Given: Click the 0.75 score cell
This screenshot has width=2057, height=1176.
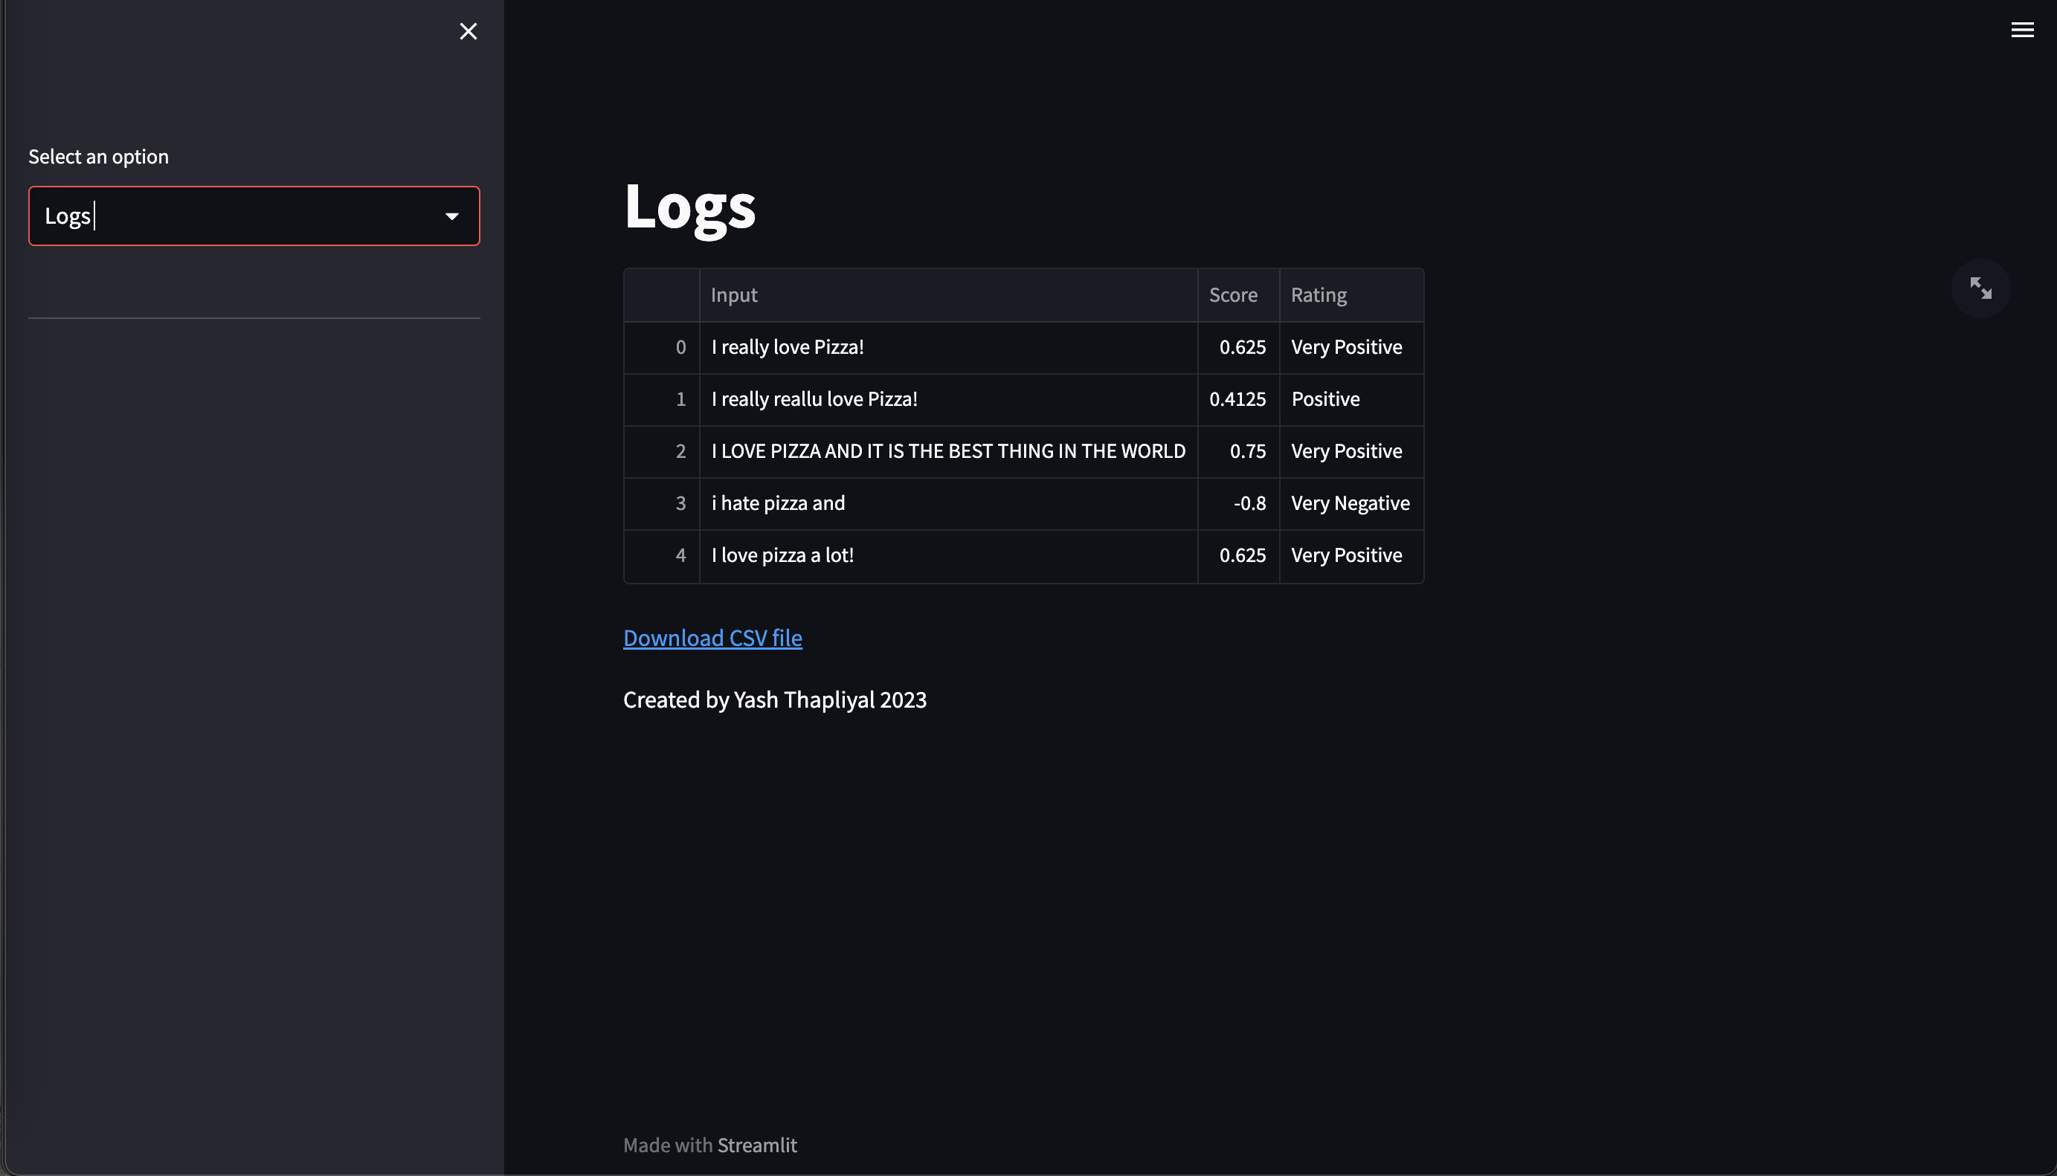Looking at the screenshot, I should point(1246,451).
